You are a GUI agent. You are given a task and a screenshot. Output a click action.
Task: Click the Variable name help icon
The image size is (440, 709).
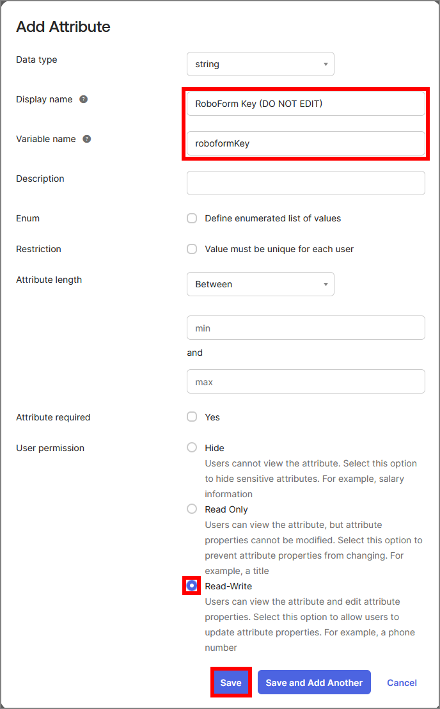click(87, 139)
